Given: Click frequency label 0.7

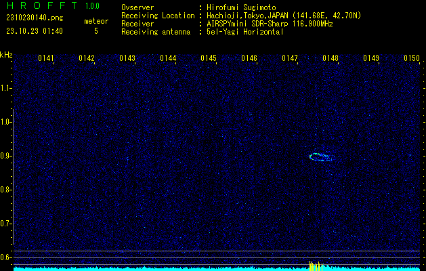Looking at the screenshot, I should 5,224.
